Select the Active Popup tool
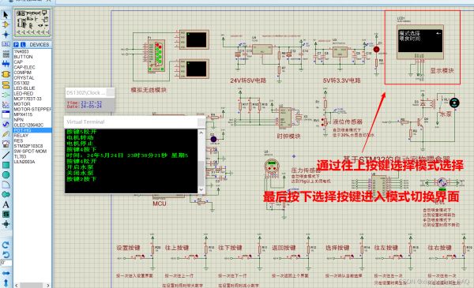 [6, 114]
